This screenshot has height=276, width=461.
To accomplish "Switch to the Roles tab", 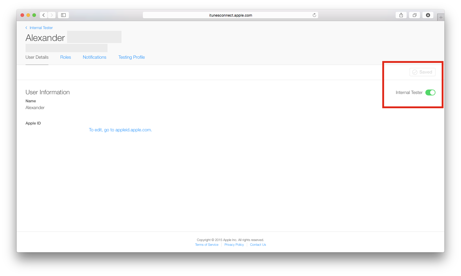I will point(66,57).
